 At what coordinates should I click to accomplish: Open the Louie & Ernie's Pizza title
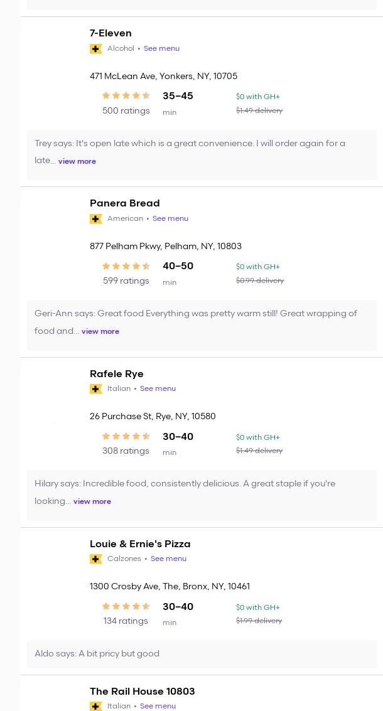pos(140,544)
